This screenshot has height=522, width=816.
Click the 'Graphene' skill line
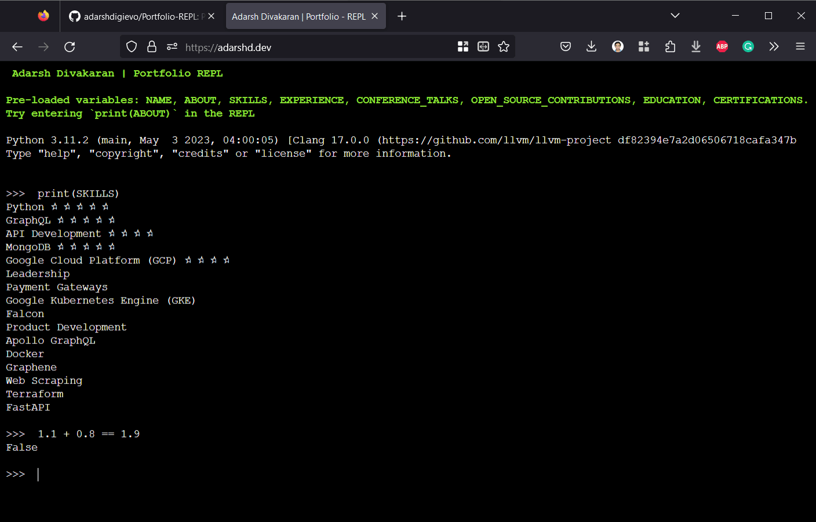tap(31, 367)
